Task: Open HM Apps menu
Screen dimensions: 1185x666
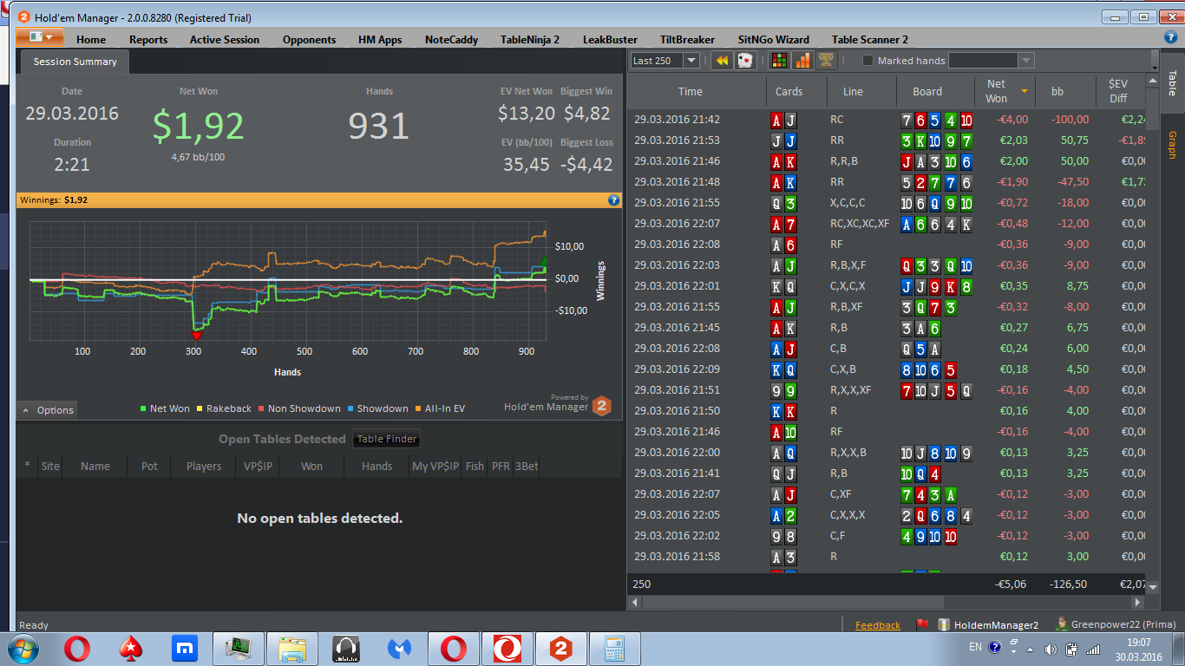Action: [x=380, y=39]
